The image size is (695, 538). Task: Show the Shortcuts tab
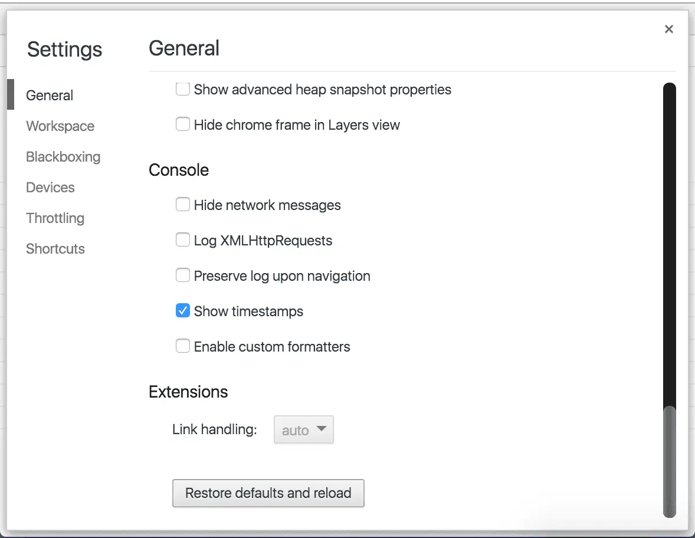coord(55,249)
